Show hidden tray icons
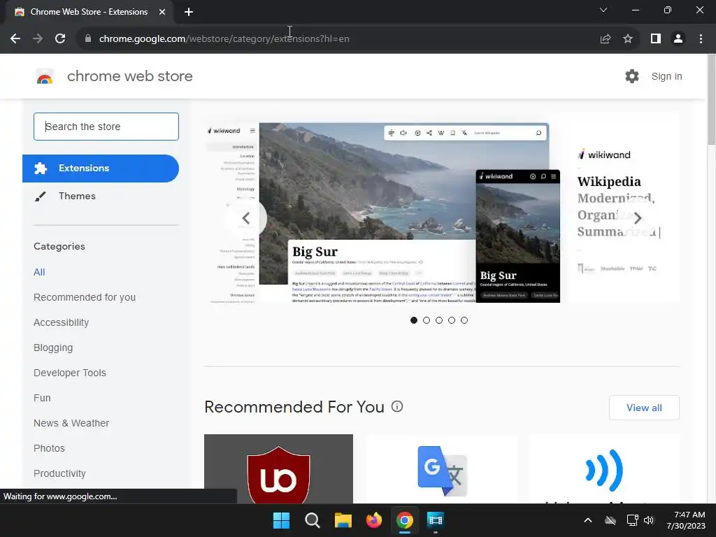716x537 pixels. (x=588, y=520)
